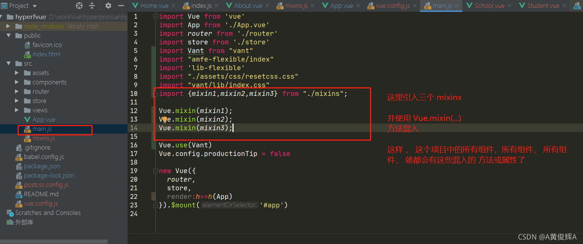Expand the node_modules folder
583x244 pixels.
8,26
